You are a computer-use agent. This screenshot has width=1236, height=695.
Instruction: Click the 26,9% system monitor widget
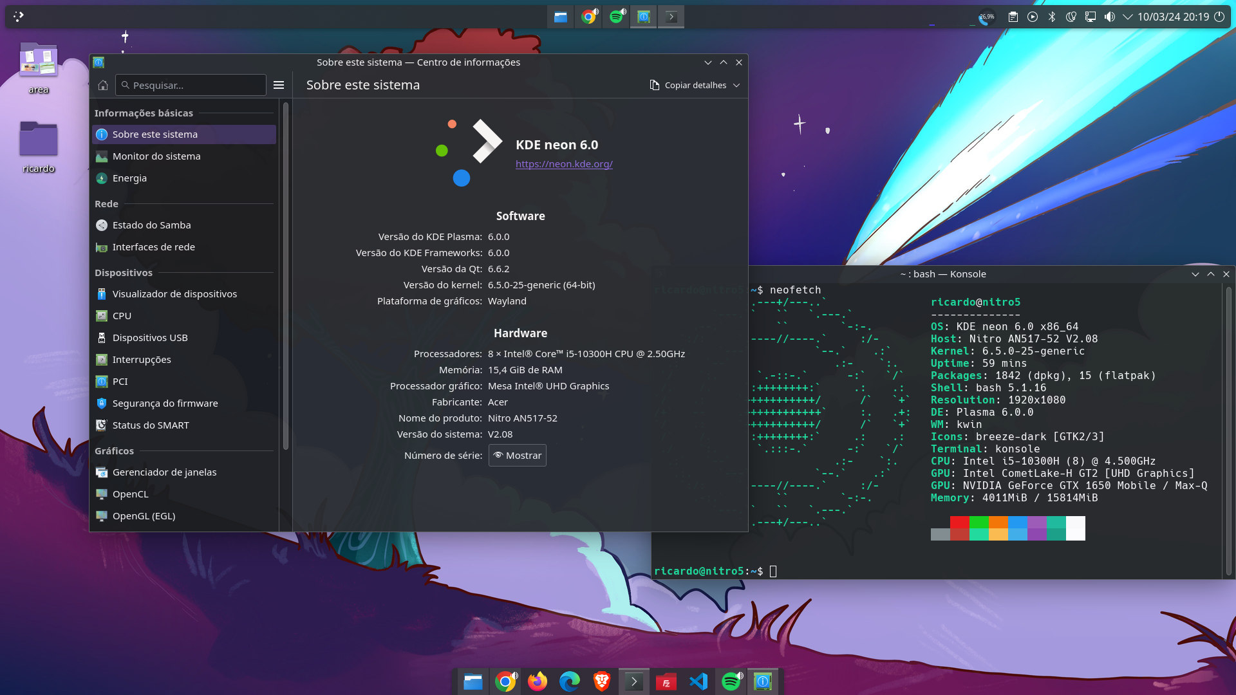986,17
